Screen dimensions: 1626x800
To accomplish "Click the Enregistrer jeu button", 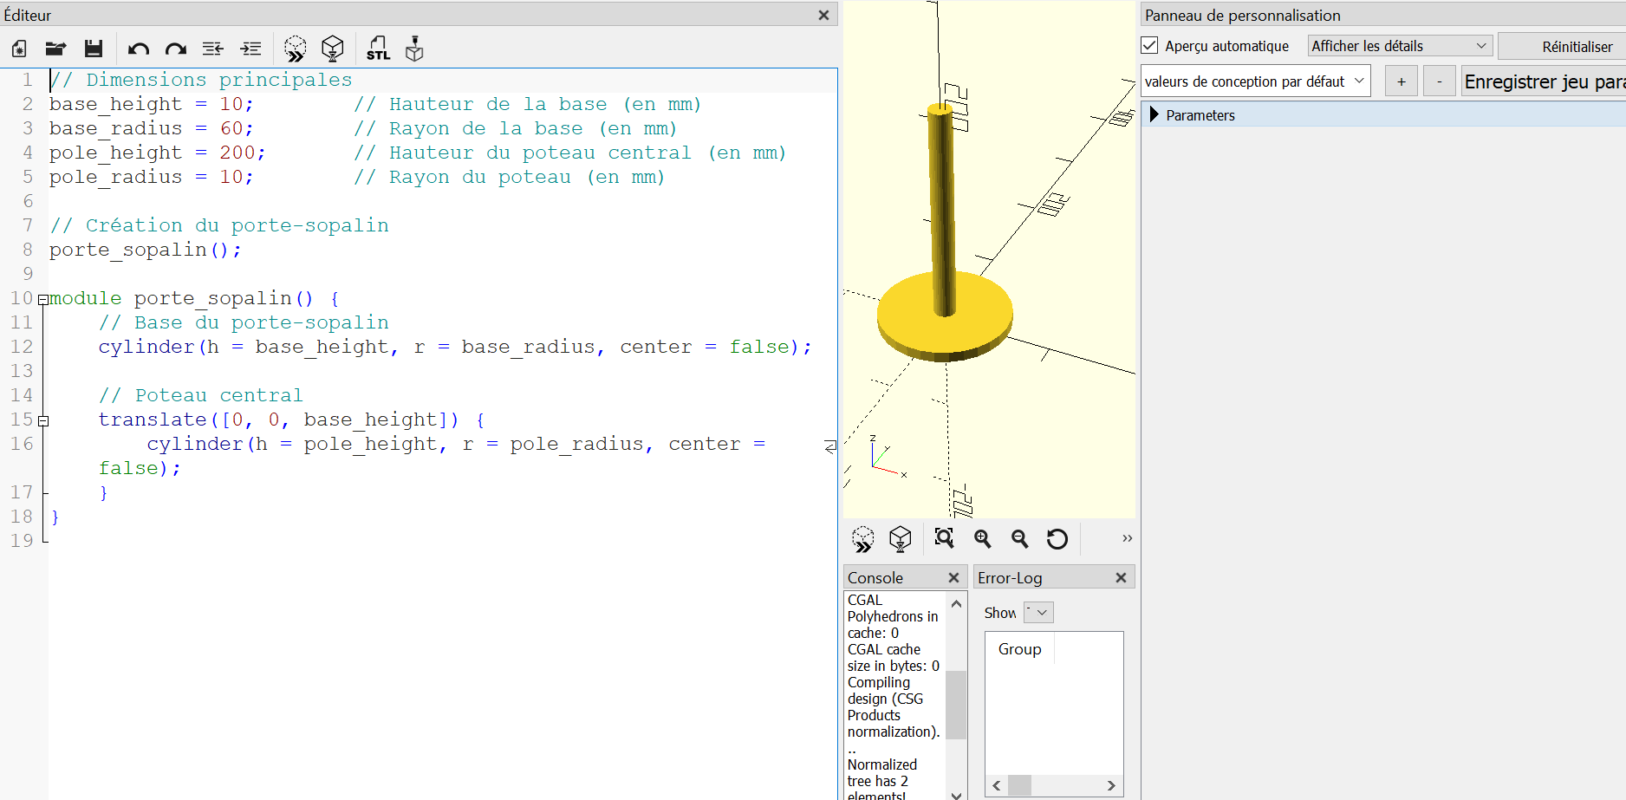I will tap(1544, 81).
